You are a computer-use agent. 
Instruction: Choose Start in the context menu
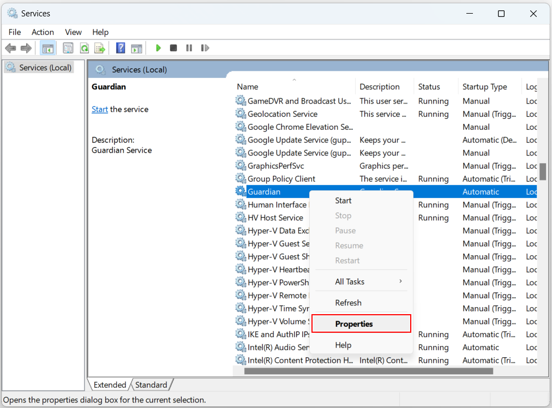coord(361,200)
